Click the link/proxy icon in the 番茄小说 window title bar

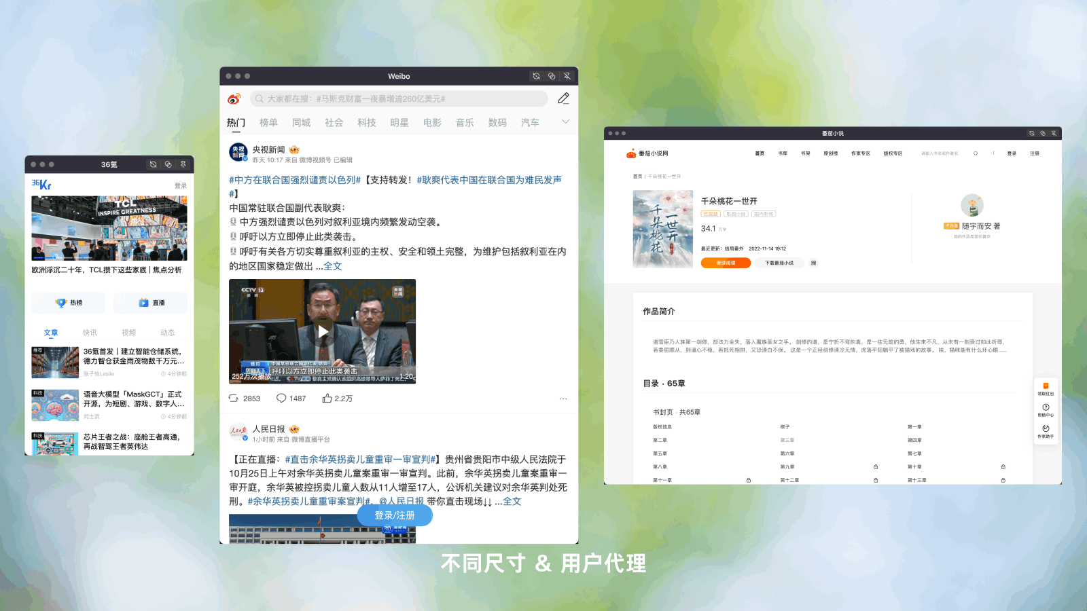click(1043, 133)
